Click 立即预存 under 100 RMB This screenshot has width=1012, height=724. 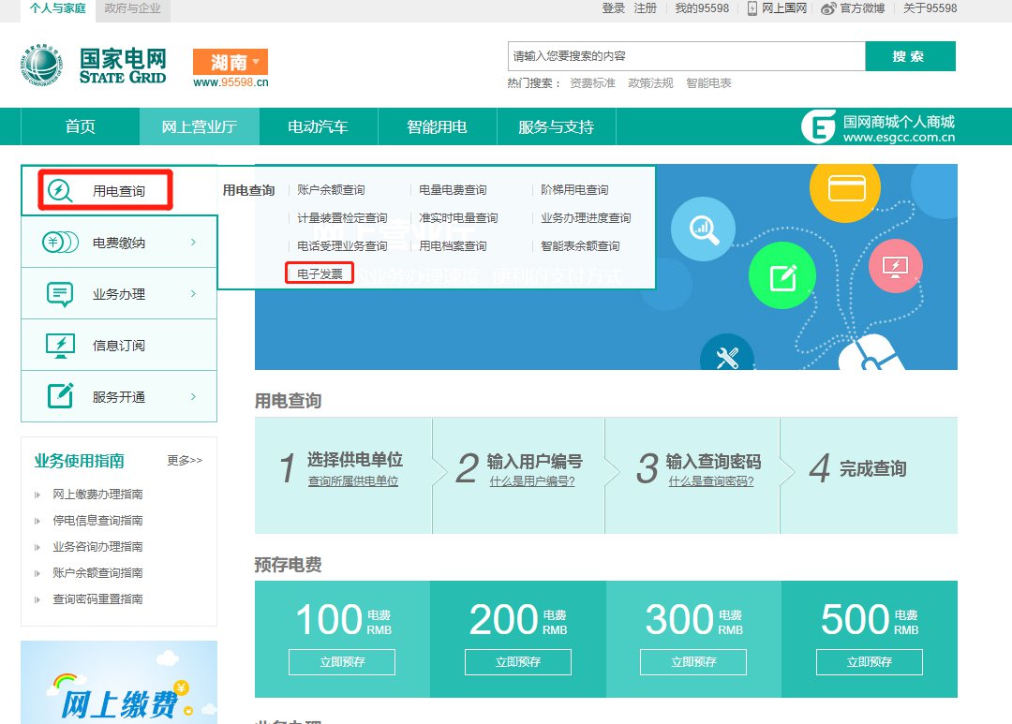pyautogui.click(x=342, y=661)
